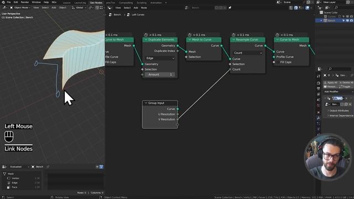354x199 pixels.
Task: Click the Resample Curve Count input socket
Action: pos(230,69)
